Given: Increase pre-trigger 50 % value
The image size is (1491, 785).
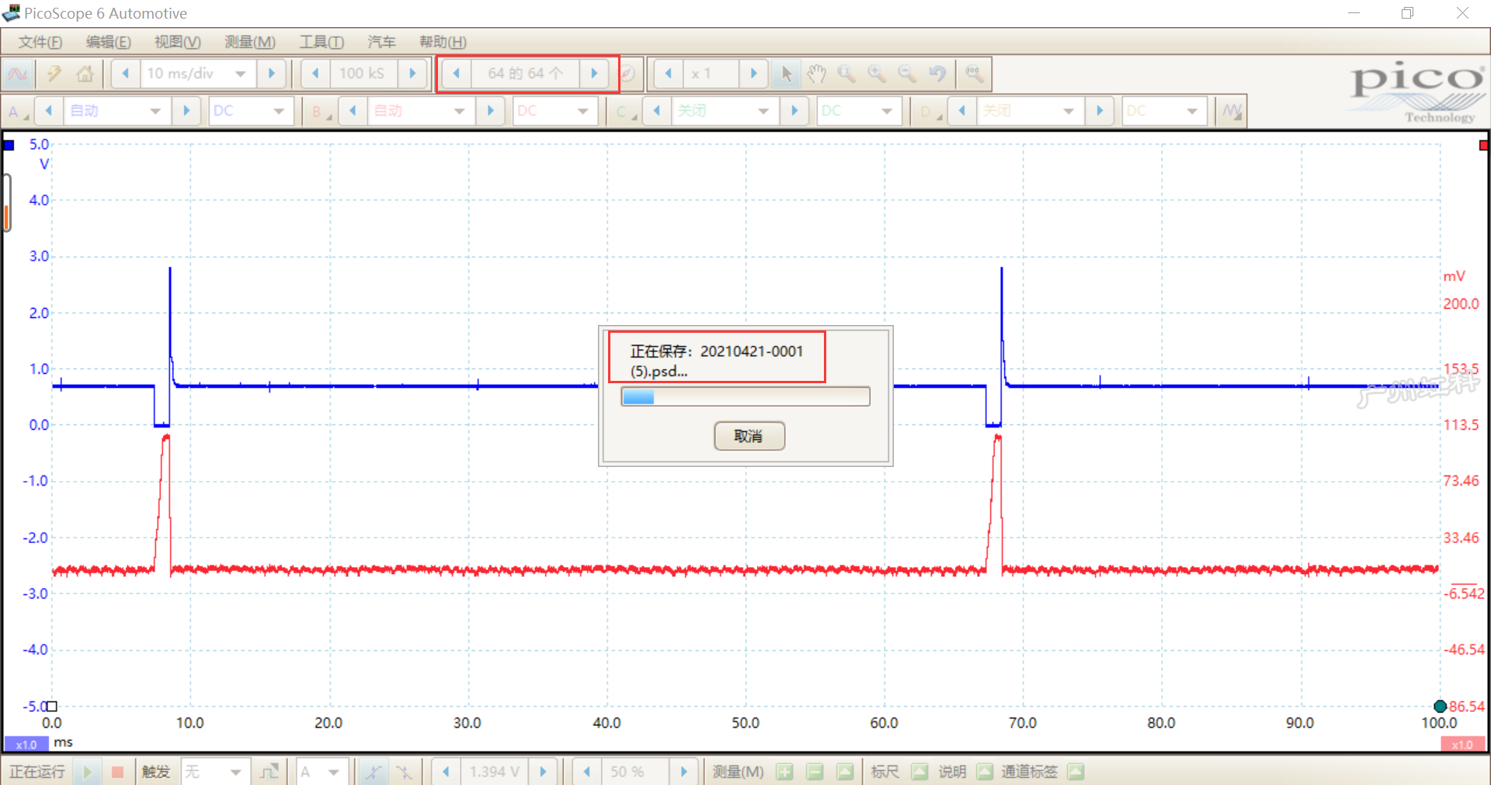Looking at the screenshot, I should tap(684, 772).
